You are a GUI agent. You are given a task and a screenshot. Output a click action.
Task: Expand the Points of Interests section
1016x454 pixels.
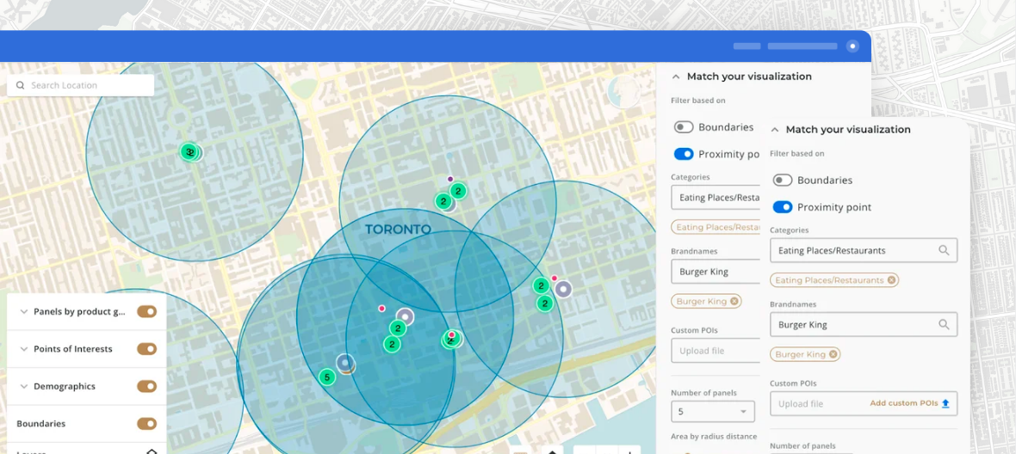point(23,349)
